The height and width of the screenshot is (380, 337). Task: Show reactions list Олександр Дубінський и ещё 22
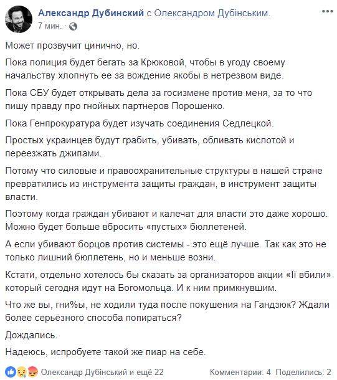point(102,372)
